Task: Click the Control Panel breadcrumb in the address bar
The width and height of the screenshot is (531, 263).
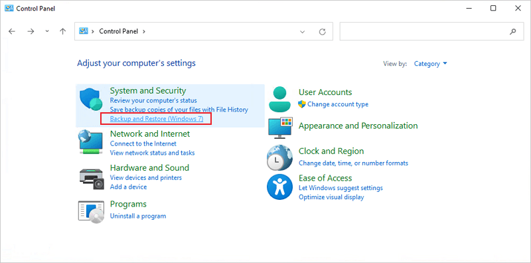Action: pyautogui.click(x=119, y=31)
